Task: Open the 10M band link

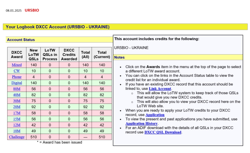Action: pyautogui.click(x=17, y=131)
